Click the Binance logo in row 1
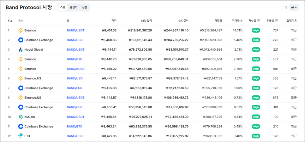This screenshot has height=142, width=305. [x=21, y=30]
